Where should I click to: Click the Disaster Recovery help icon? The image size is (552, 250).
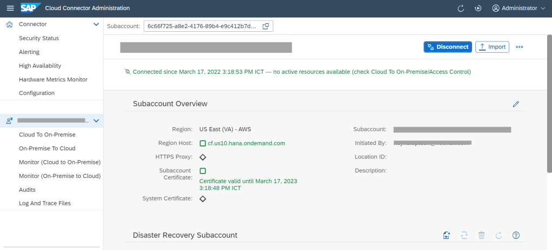tap(516, 235)
